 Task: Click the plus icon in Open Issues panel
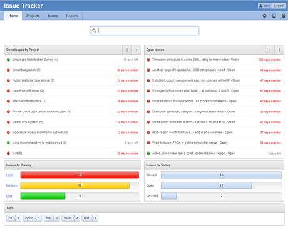[270, 50]
